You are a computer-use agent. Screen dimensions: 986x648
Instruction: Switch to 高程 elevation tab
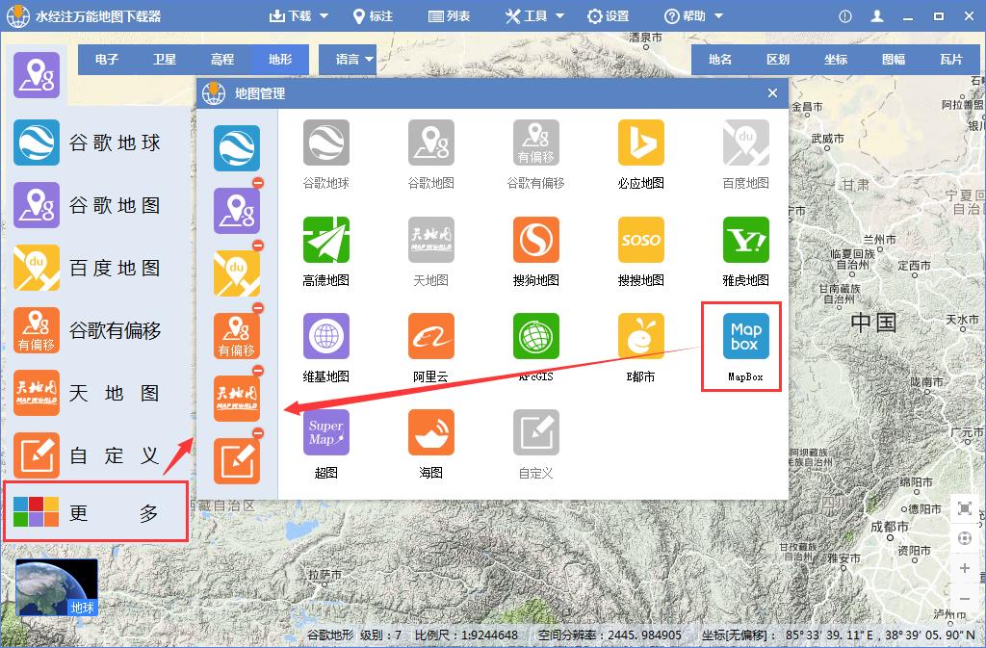pos(222,59)
